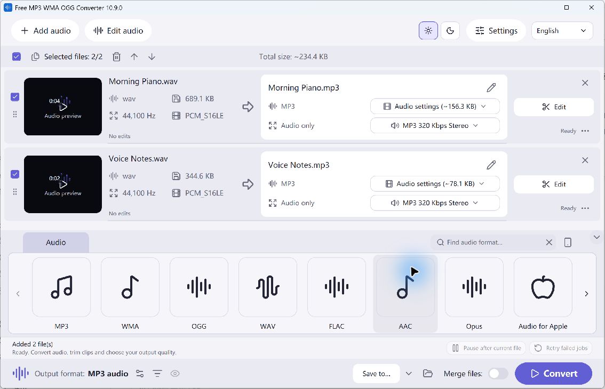This screenshot has height=389, width=605.
Task: Click Edit button for Voice Notes
Action: click(x=554, y=184)
